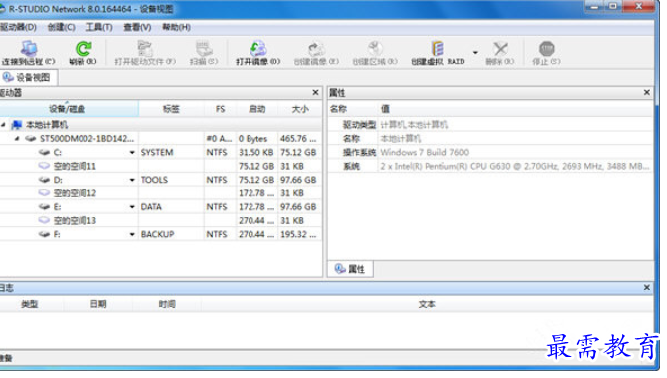
Task: Switch to the Device View tab
Action: (28, 77)
